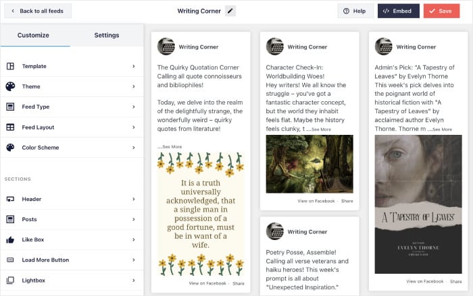Image resolution: width=473 pixels, height=296 pixels.
Task: Open the Tapestry of Leaves book cover
Action: tap(418, 204)
